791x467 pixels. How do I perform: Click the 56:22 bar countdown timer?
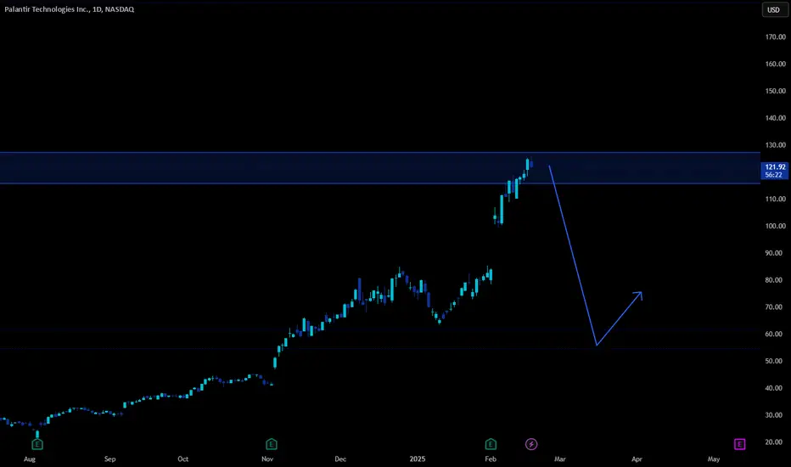coord(773,175)
